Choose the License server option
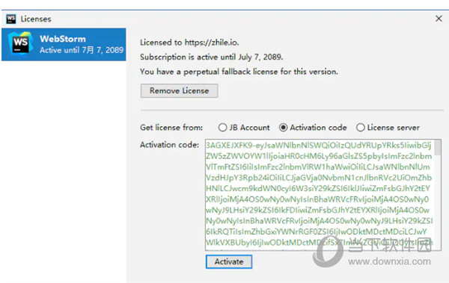 pos(388,127)
